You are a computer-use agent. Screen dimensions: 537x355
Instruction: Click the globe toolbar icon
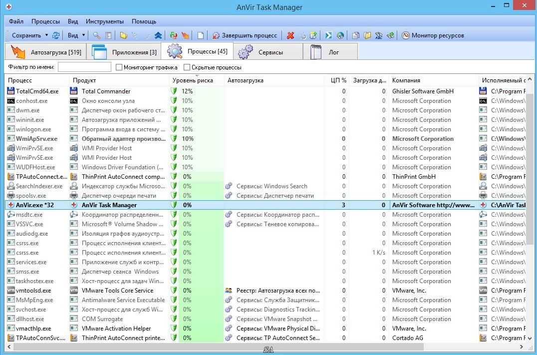[x=340, y=35]
